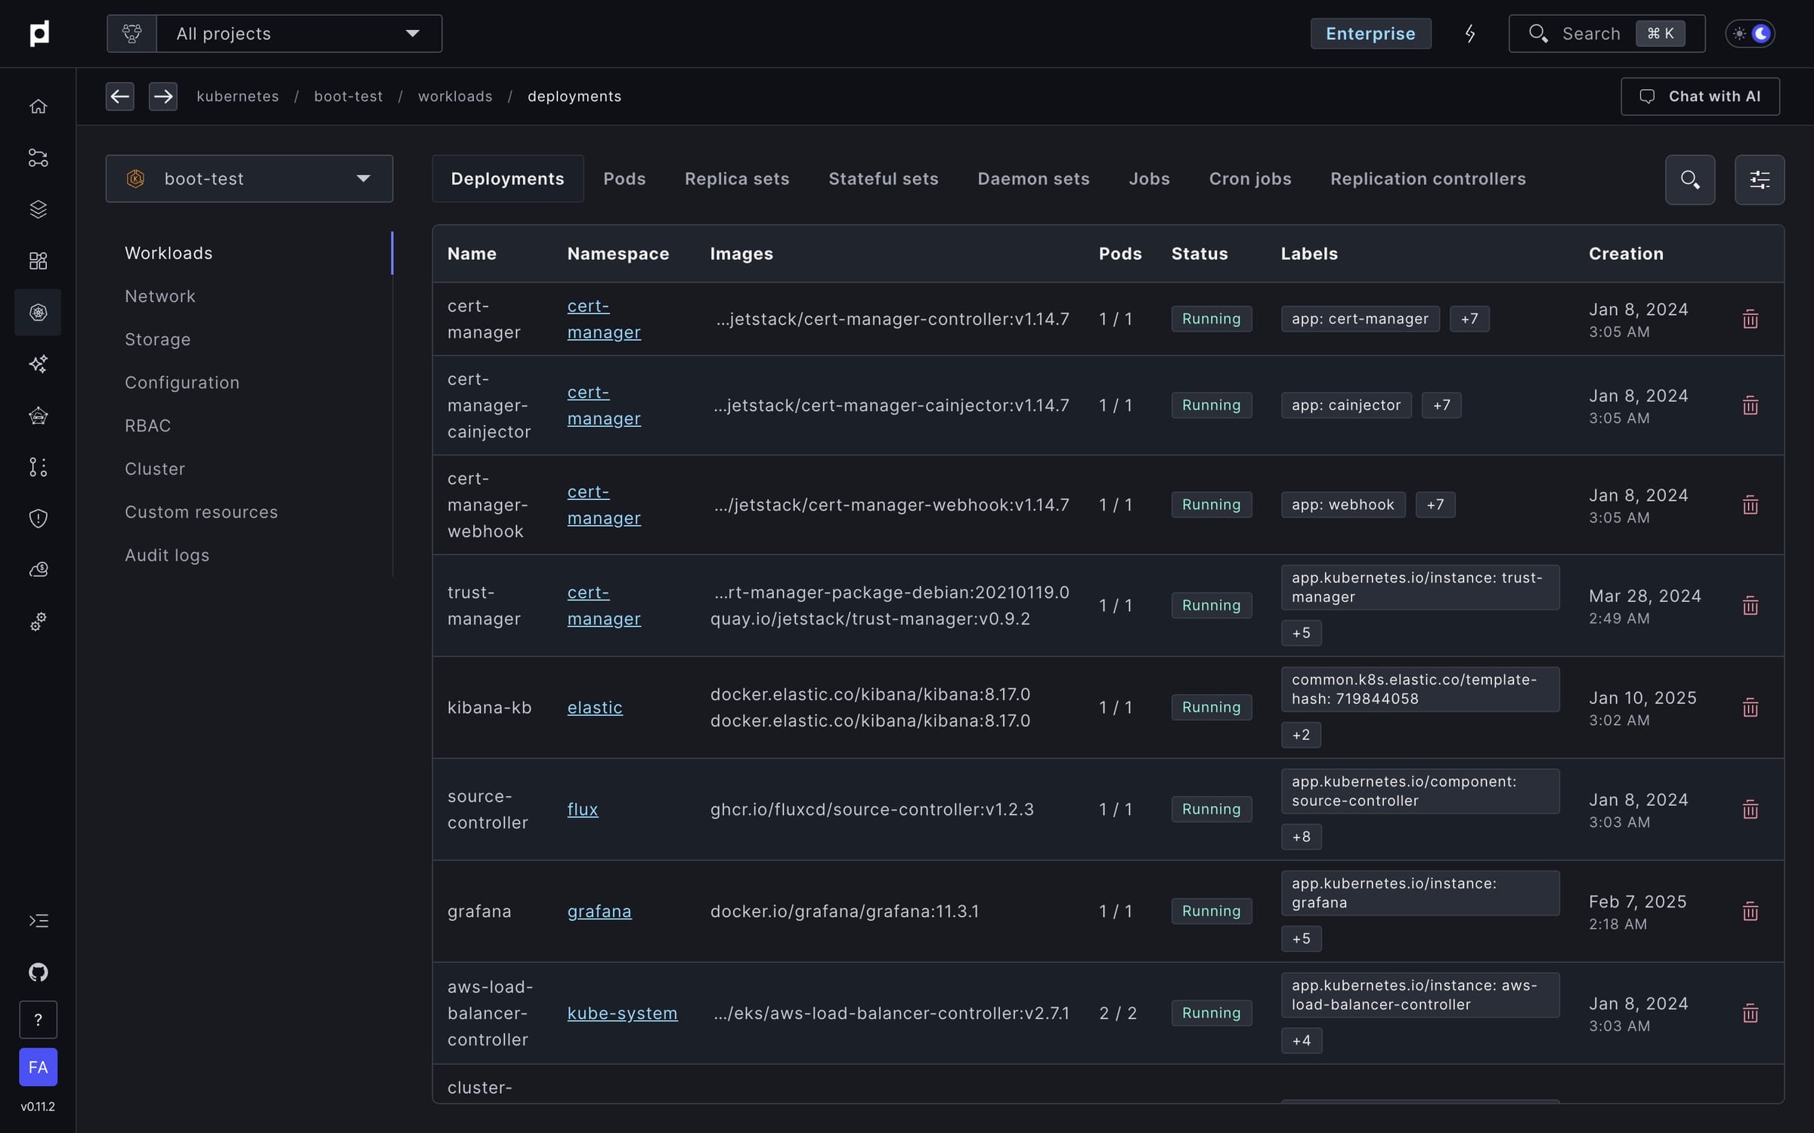Open the settings gears icon in sidebar

(x=38, y=621)
